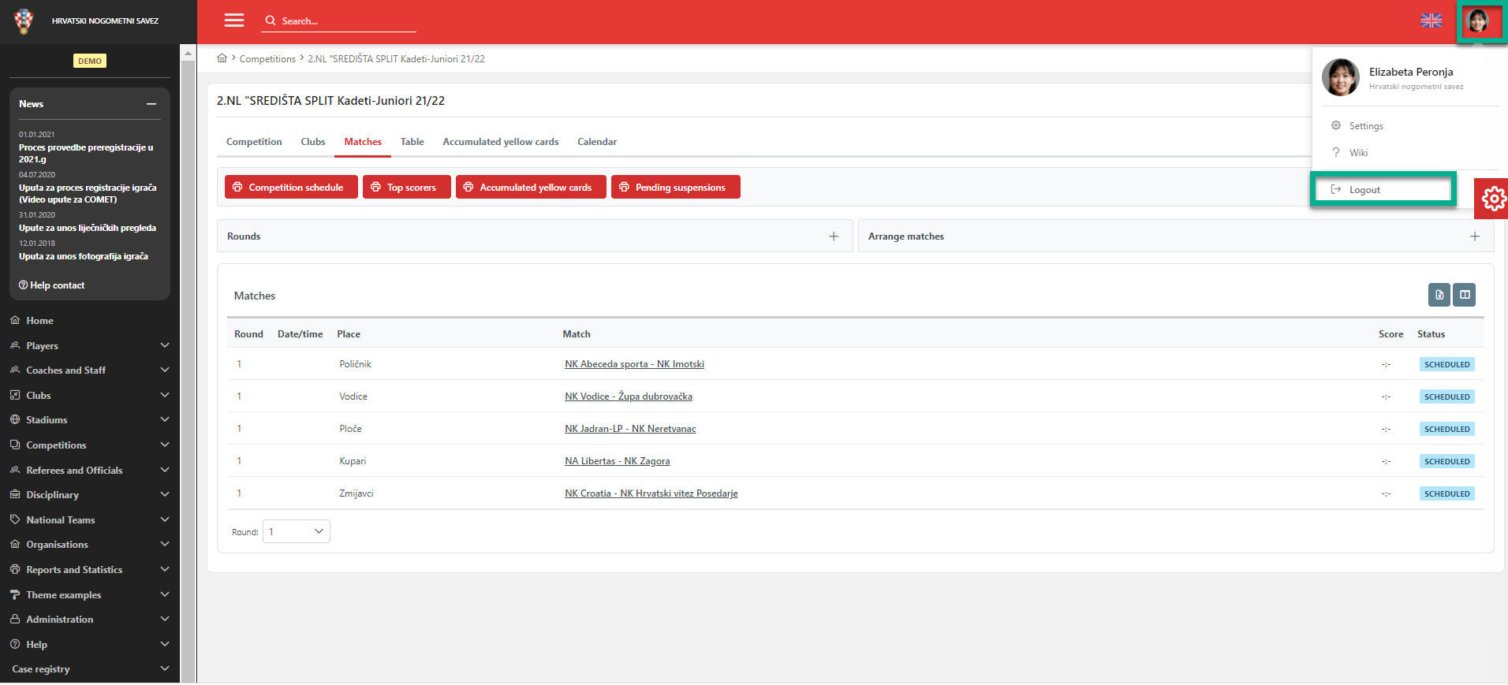Open the red settings gear panel
The width and height of the screenshot is (1508, 685).
click(x=1492, y=199)
